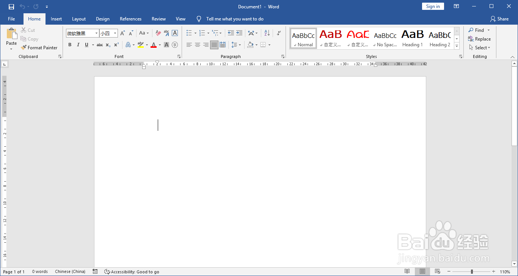Open the Select dropdown in Editing
The width and height of the screenshot is (518, 276).
[479, 48]
